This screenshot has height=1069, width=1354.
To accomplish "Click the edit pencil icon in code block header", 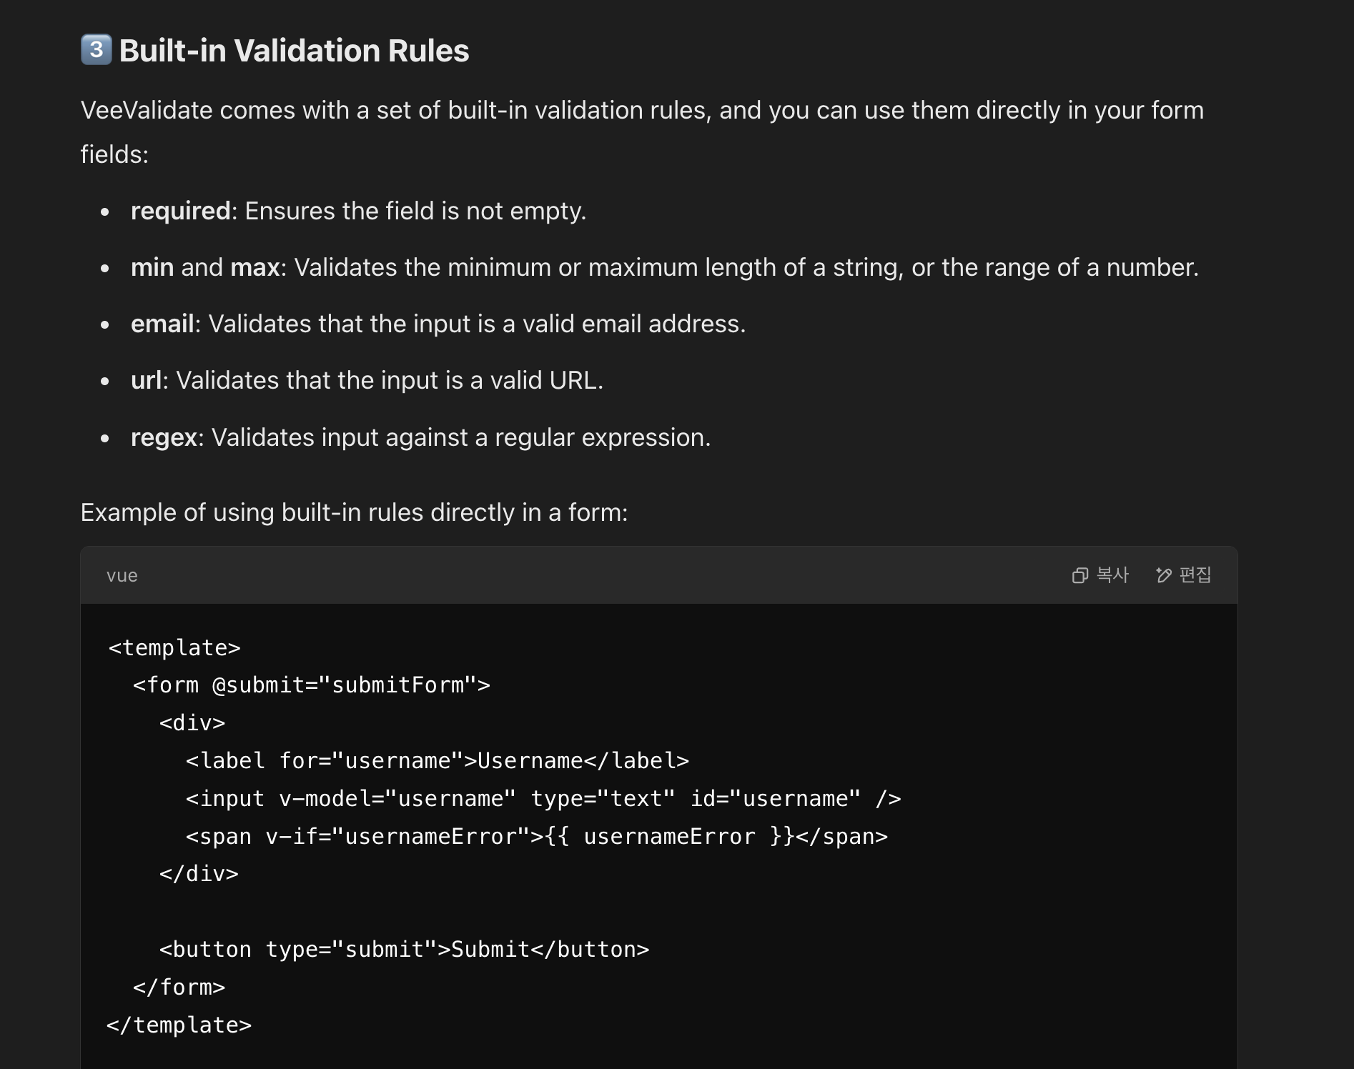I will click(x=1163, y=575).
